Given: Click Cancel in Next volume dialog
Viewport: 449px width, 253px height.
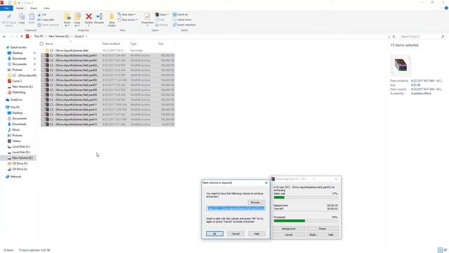Looking at the screenshot, I should [236, 234].
